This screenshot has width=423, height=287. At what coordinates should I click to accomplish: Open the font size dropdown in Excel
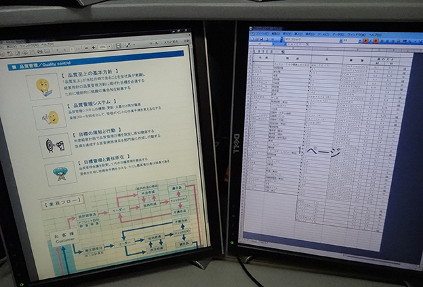tap(349, 40)
